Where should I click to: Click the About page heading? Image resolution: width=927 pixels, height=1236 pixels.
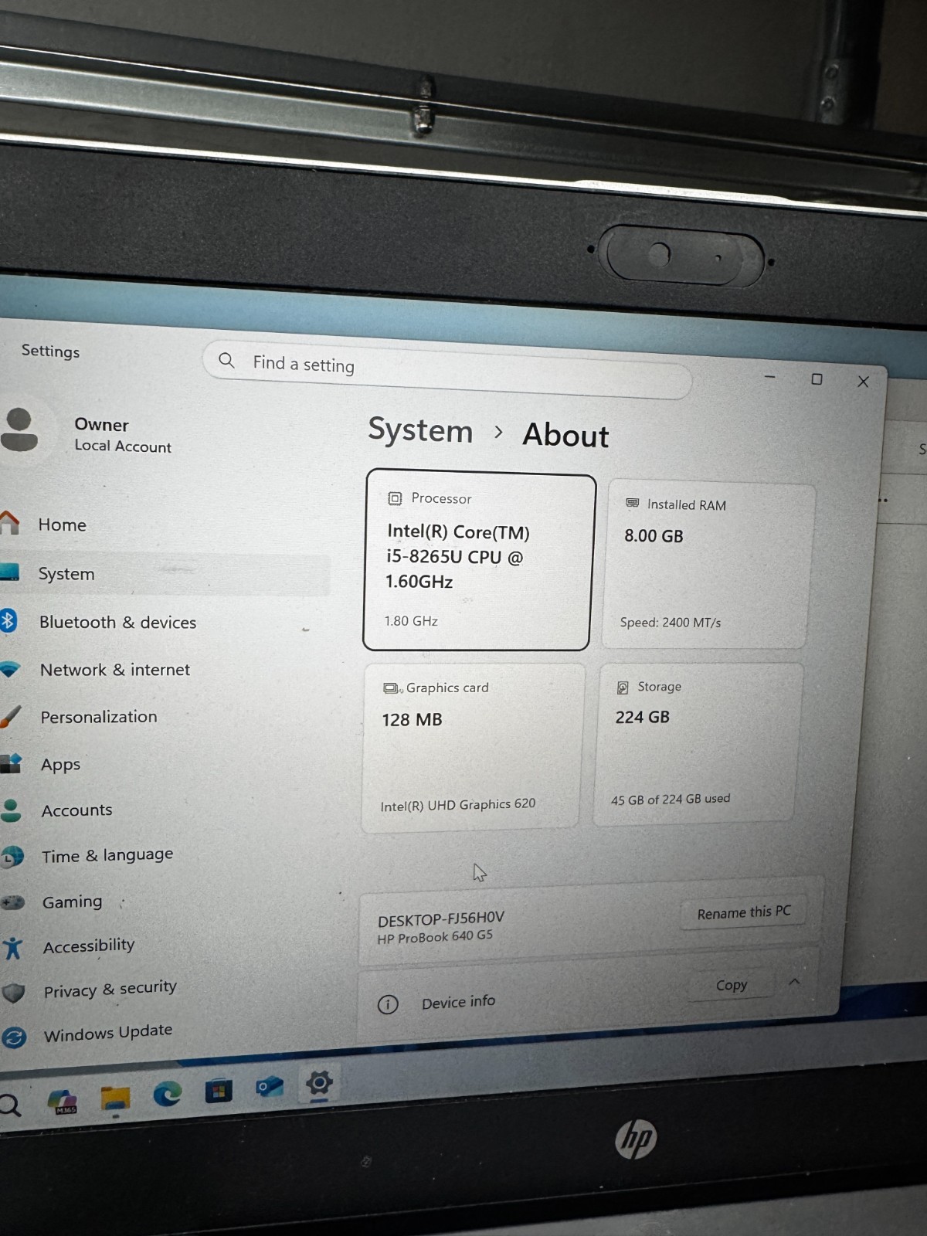566,436
